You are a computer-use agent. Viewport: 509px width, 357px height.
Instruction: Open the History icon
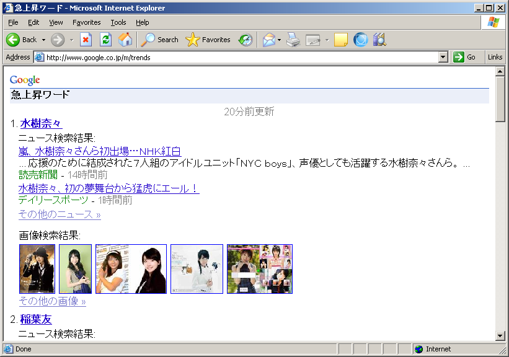pyautogui.click(x=246, y=40)
